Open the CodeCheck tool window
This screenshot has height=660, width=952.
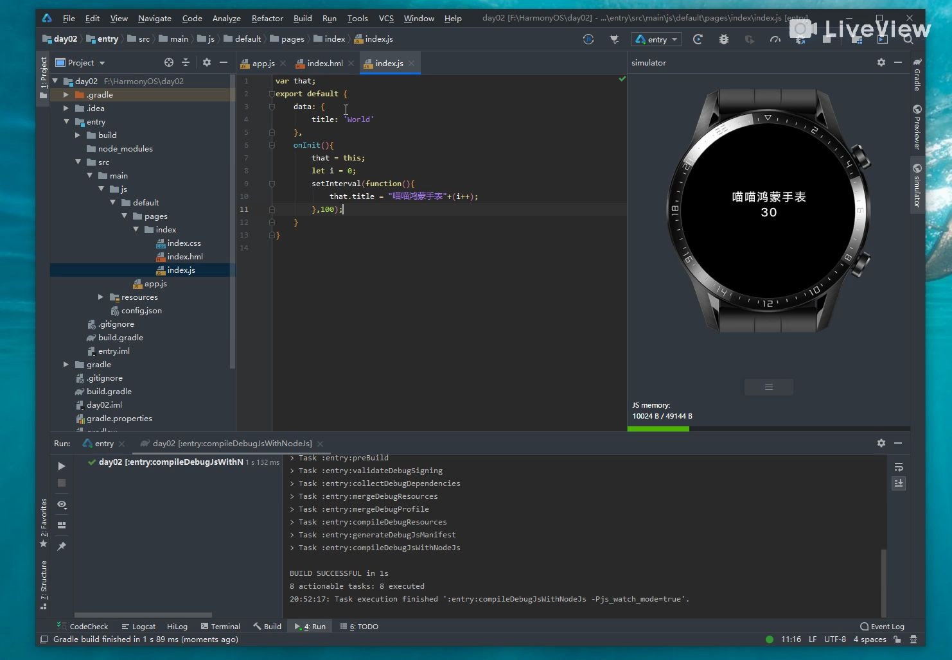click(x=82, y=626)
